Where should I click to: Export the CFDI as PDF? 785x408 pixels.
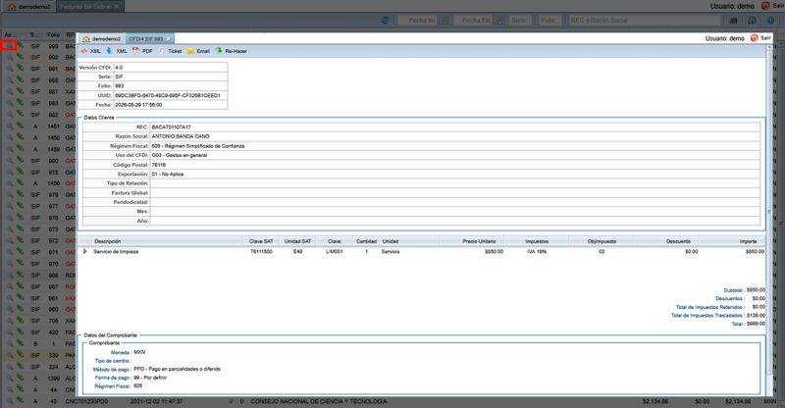142,51
